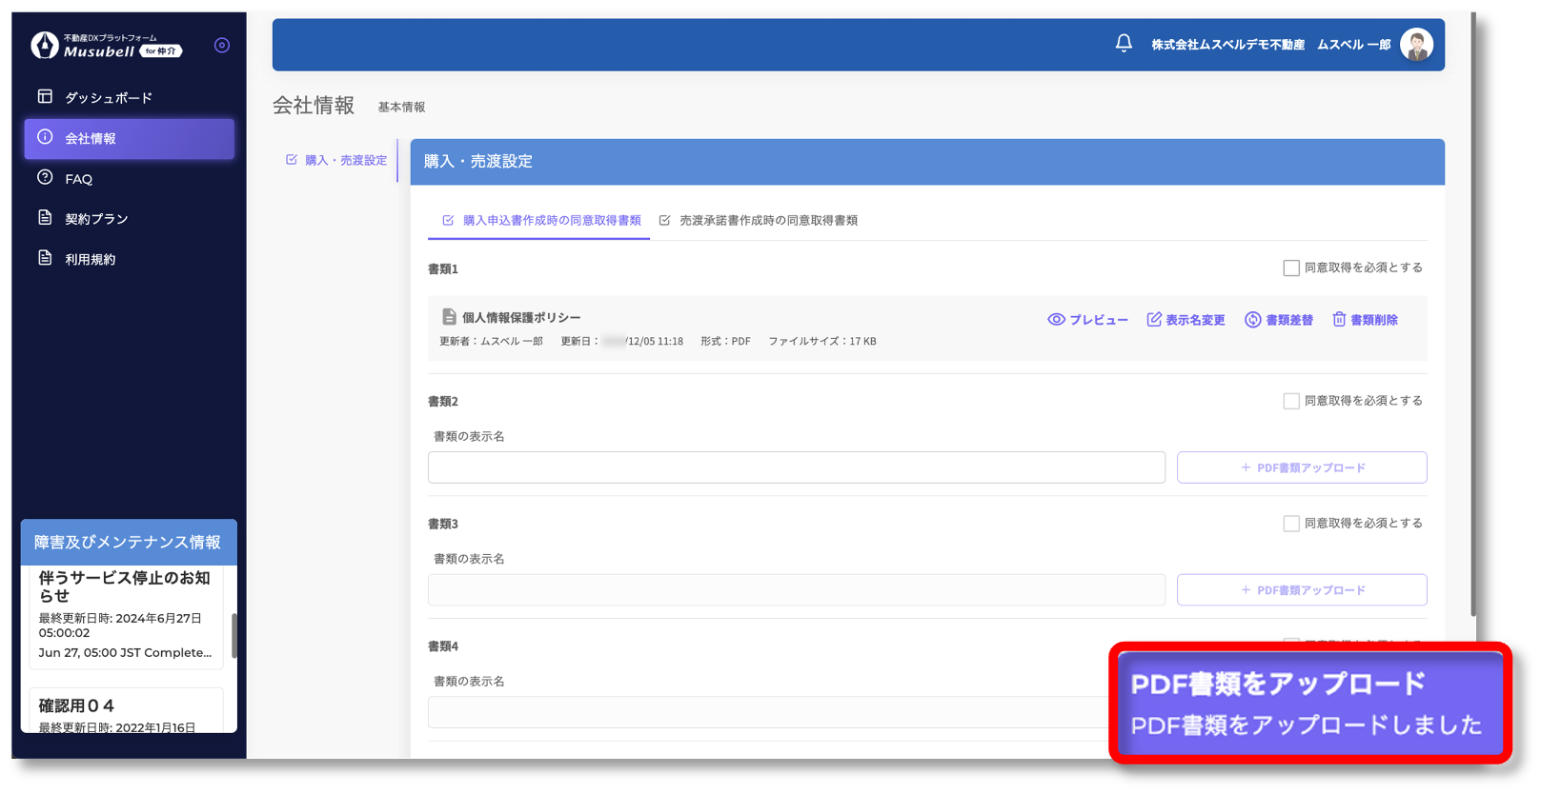Click PDF書類アップロード button for 書類3
Image resolution: width=1541 pixels, height=794 pixels.
pos(1302,590)
